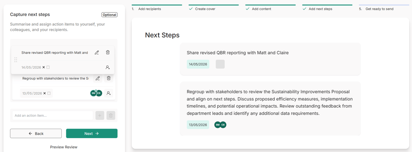Screen dimensions: 412x152
Task: Click the CB avatar in the left panel
Action: (x=99, y=93)
